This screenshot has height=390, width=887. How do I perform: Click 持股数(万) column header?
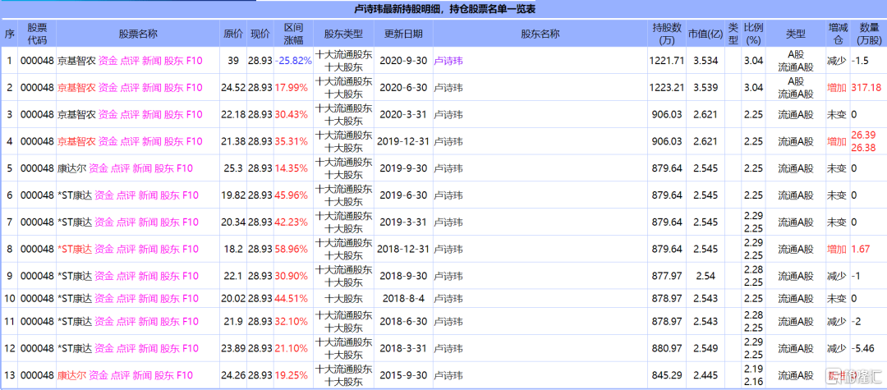[x=666, y=34]
